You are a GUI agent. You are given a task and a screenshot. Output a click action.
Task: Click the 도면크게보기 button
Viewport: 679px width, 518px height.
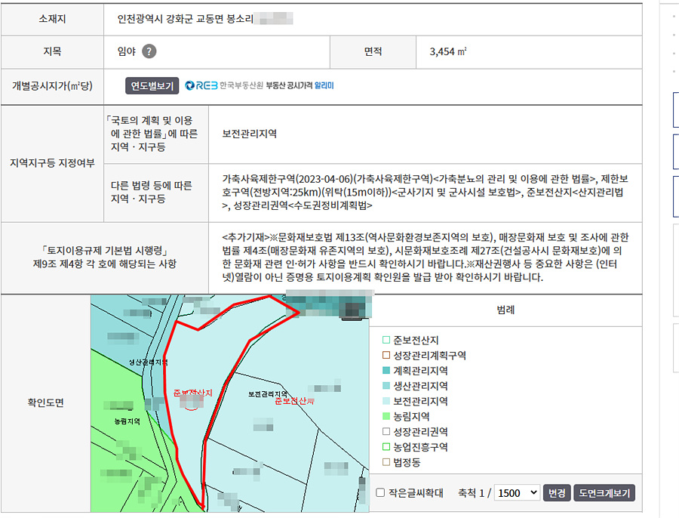click(604, 493)
